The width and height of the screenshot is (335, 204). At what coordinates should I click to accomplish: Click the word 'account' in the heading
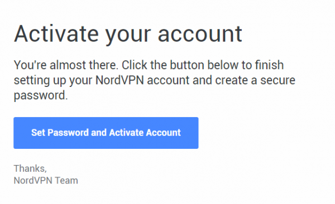(x=200, y=35)
